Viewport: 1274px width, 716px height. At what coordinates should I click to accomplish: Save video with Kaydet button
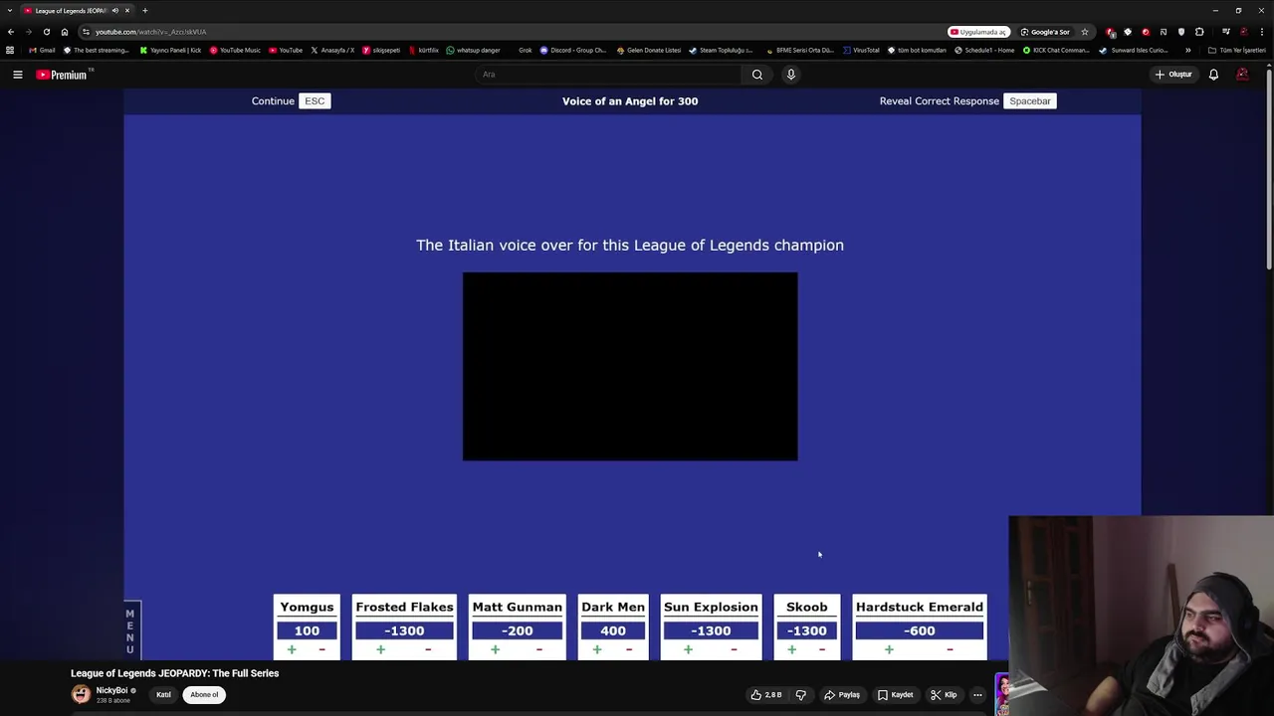[896, 695]
